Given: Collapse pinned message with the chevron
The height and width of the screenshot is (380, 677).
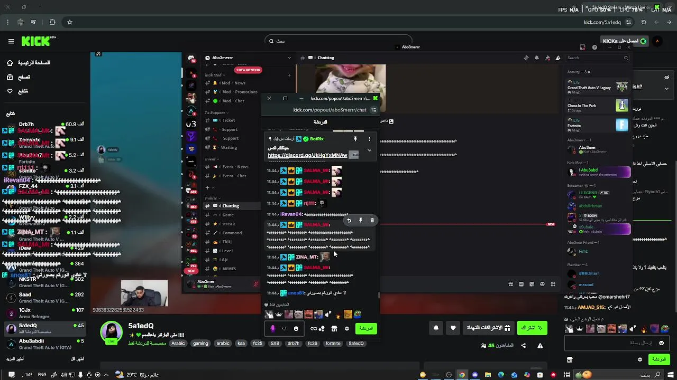Looking at the screenshot, I should (x=369, y=150).
